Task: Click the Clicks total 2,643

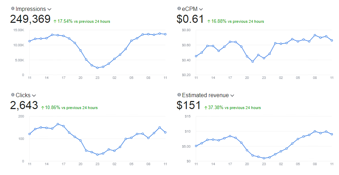Action: click(24, 105)
